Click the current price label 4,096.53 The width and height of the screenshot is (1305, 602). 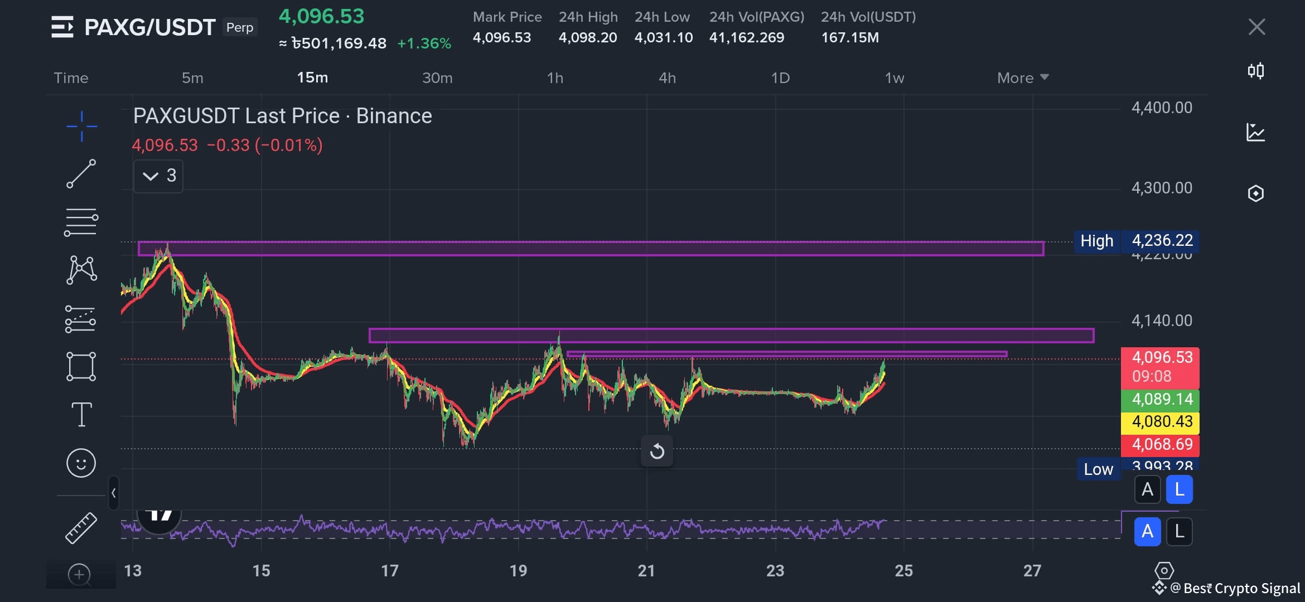1160,367
